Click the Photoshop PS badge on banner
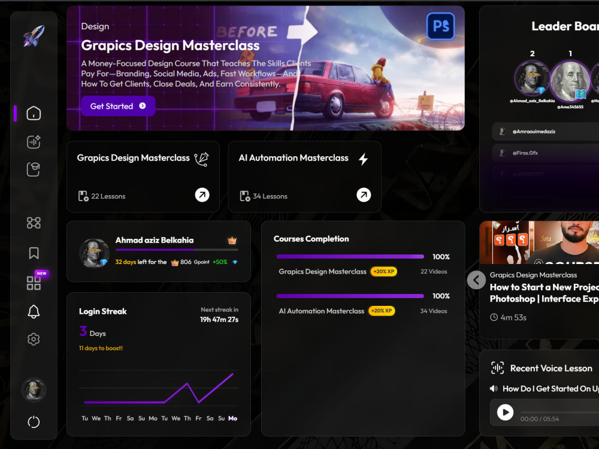The image size is (599, 449). [x=440, y=26]
